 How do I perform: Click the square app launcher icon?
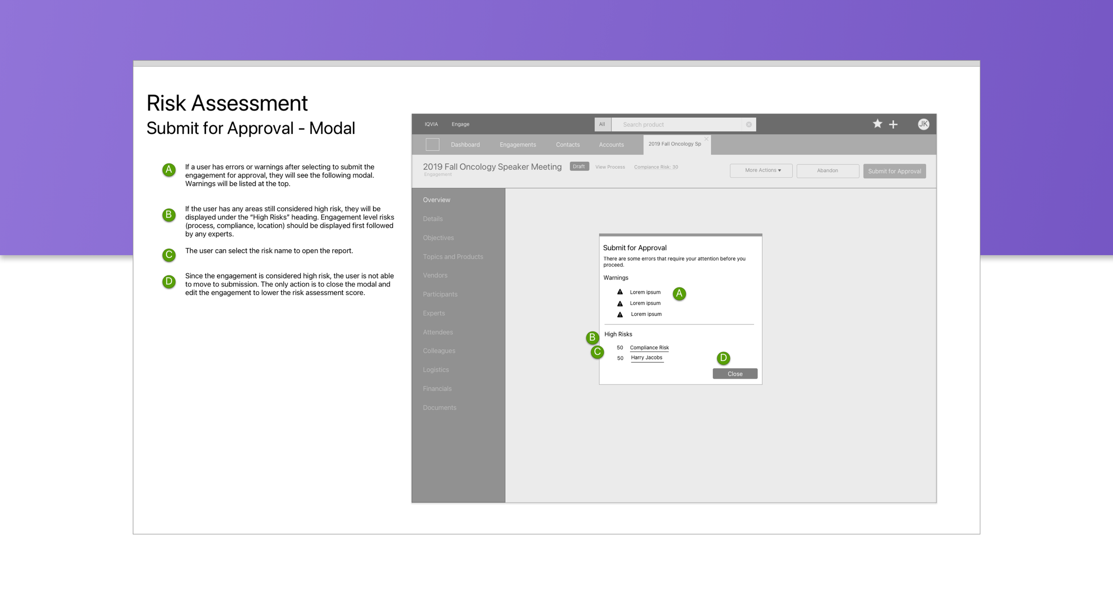[432, 145]
